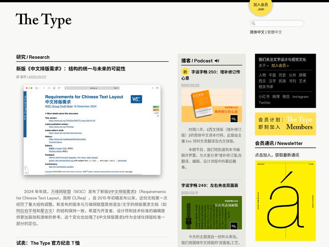Switch to 简体中文 language
The height and width of the screenshot is (247, 329).
(257, 32)
